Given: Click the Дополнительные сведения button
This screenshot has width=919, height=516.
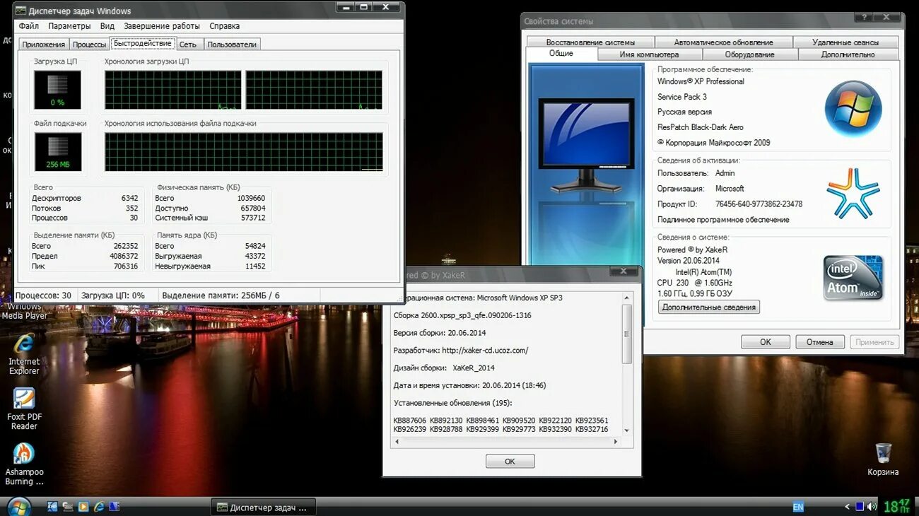Looking at the screenshot, I should point(709,307).
